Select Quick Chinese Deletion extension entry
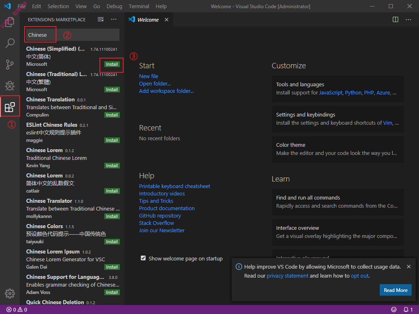This screenshot has width=419, height=314. 72,302
